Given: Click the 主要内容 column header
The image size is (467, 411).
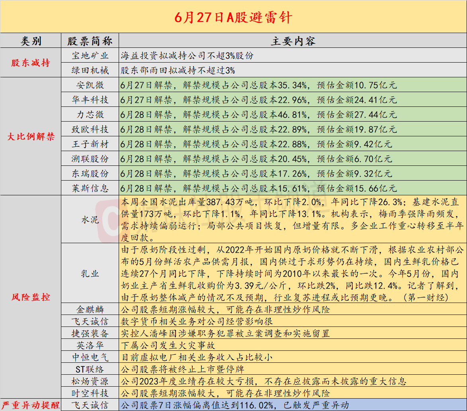Looking at the screenshot, I should click(293, 41).
